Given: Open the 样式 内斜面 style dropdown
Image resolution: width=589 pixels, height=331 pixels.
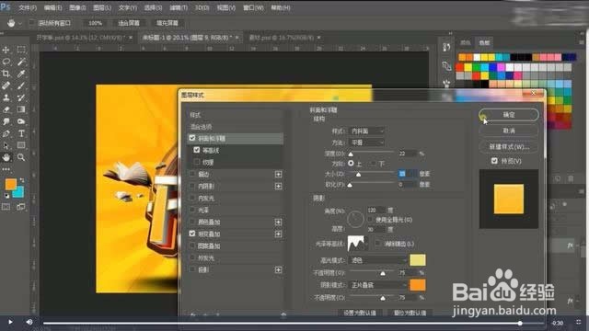Looking at the screenshot, I should coord(367,131).
